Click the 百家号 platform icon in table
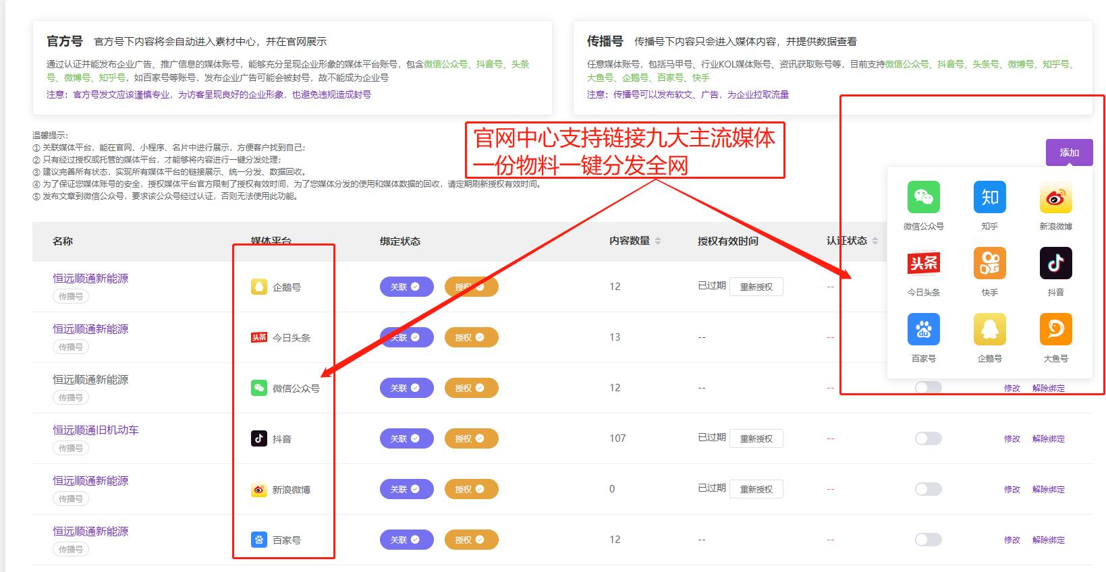 coord(259,540)
